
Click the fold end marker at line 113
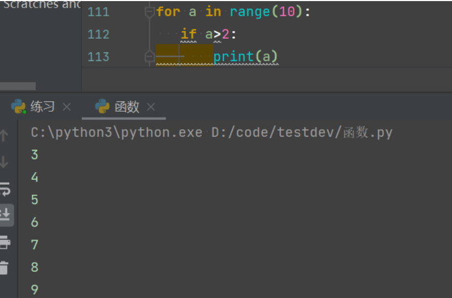click(x=149, y=57)
